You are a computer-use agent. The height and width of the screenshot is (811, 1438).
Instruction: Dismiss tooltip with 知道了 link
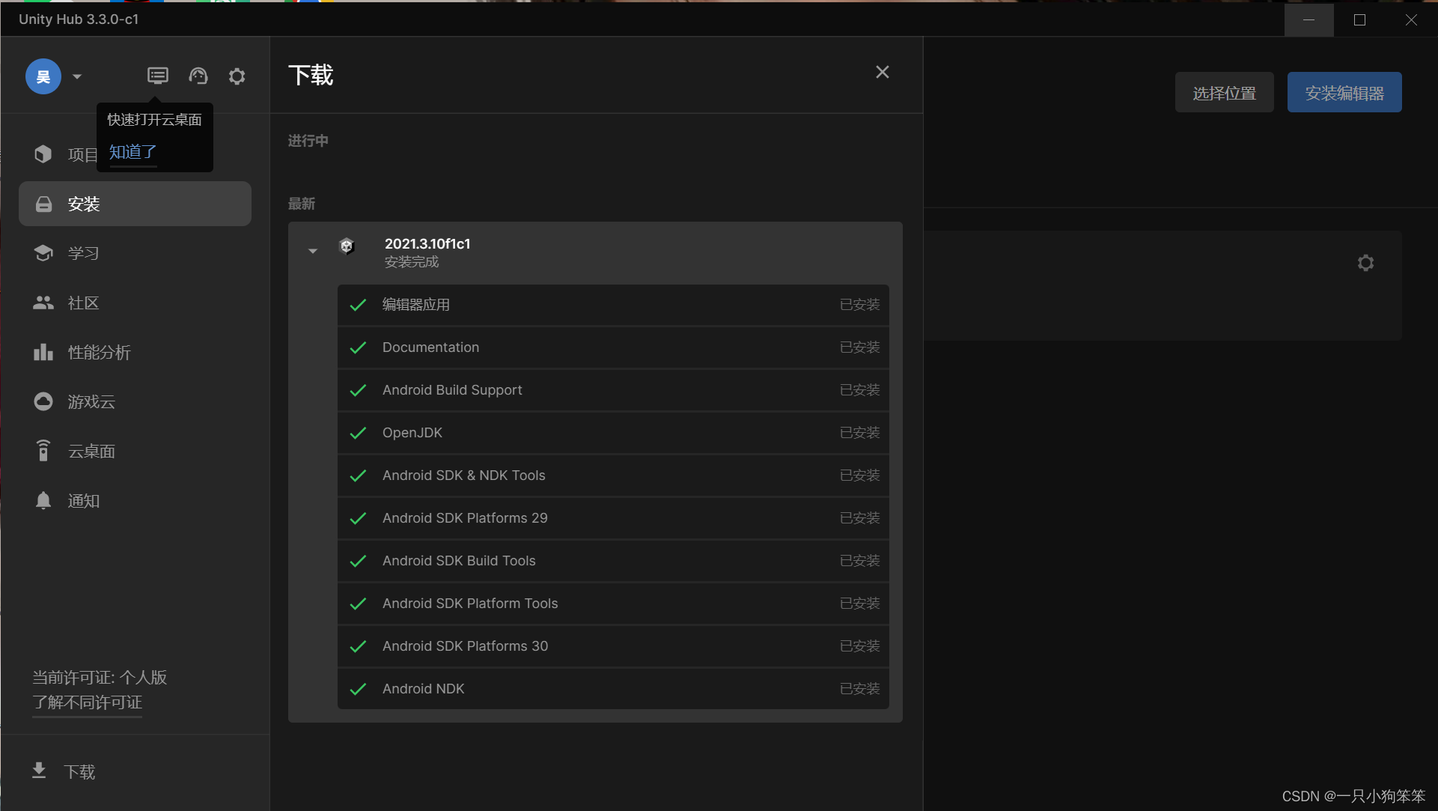tap(132, 152)
